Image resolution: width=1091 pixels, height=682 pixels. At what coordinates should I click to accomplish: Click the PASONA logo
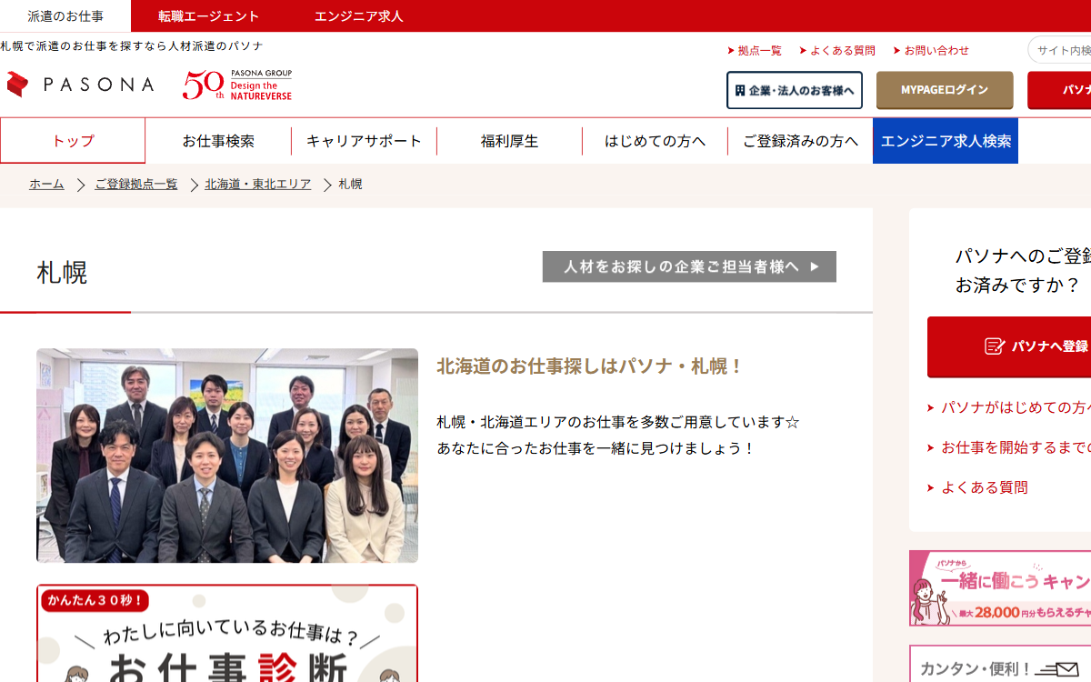(x=80, y=85)
